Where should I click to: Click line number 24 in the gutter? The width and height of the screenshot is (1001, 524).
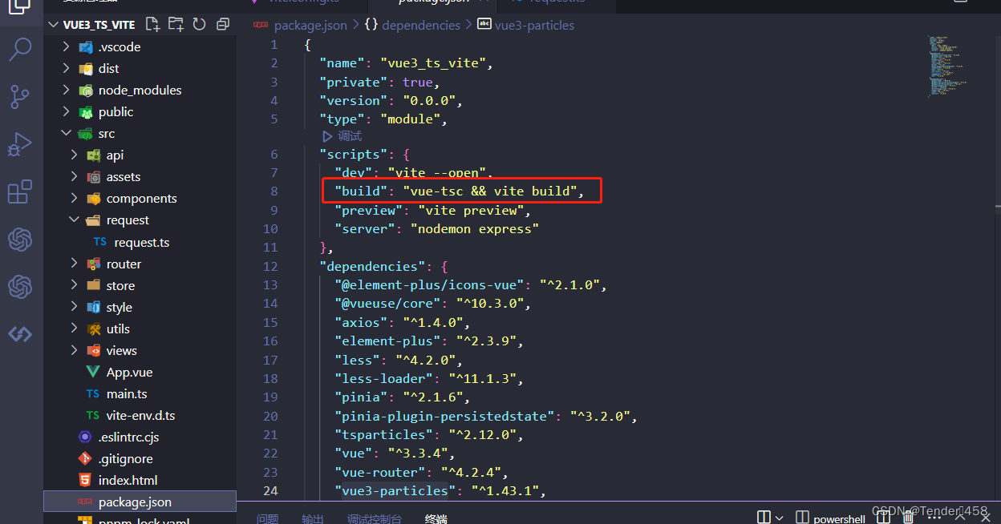(x=270, y=490)
